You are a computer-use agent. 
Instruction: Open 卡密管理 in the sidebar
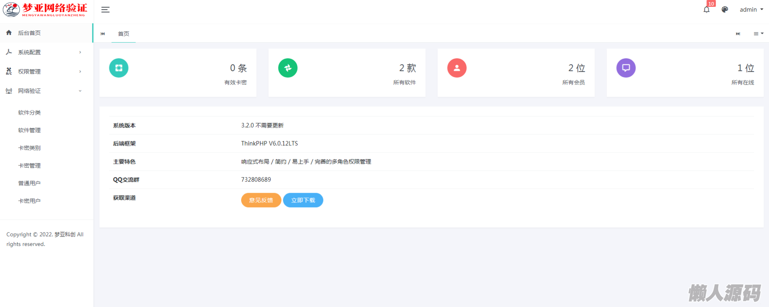coord(29,166)
